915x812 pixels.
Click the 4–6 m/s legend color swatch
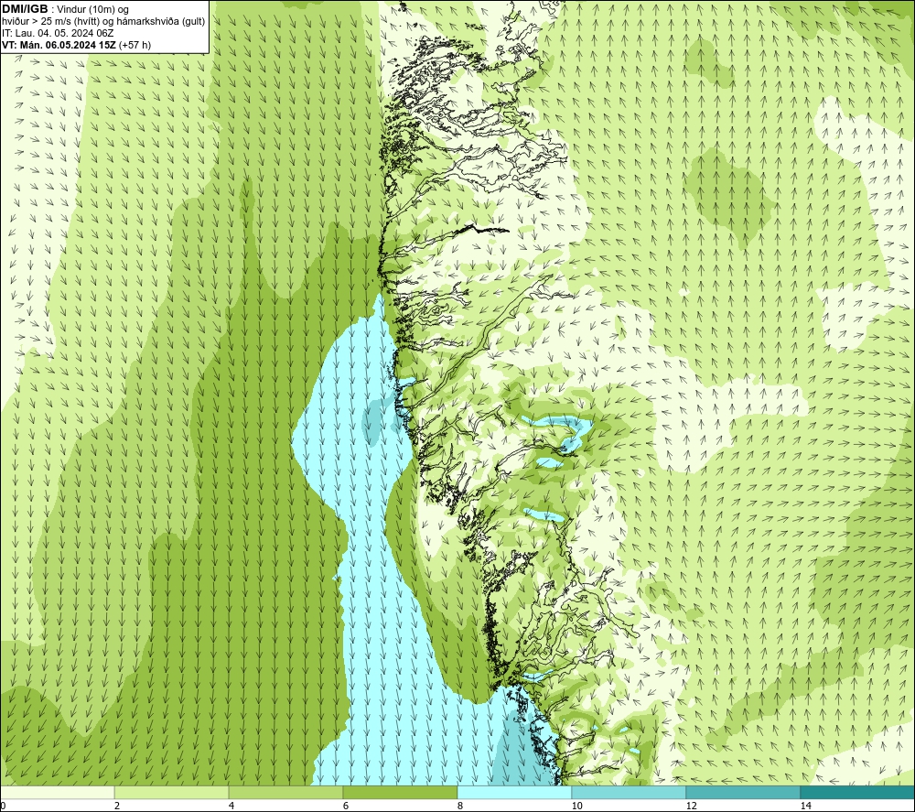[x=285, y=792]
